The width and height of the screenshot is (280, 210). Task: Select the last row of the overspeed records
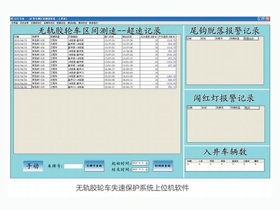click(x=95, y=87)
